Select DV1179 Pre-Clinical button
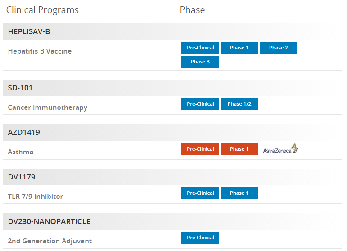347x251 pixels. point(200,193)
